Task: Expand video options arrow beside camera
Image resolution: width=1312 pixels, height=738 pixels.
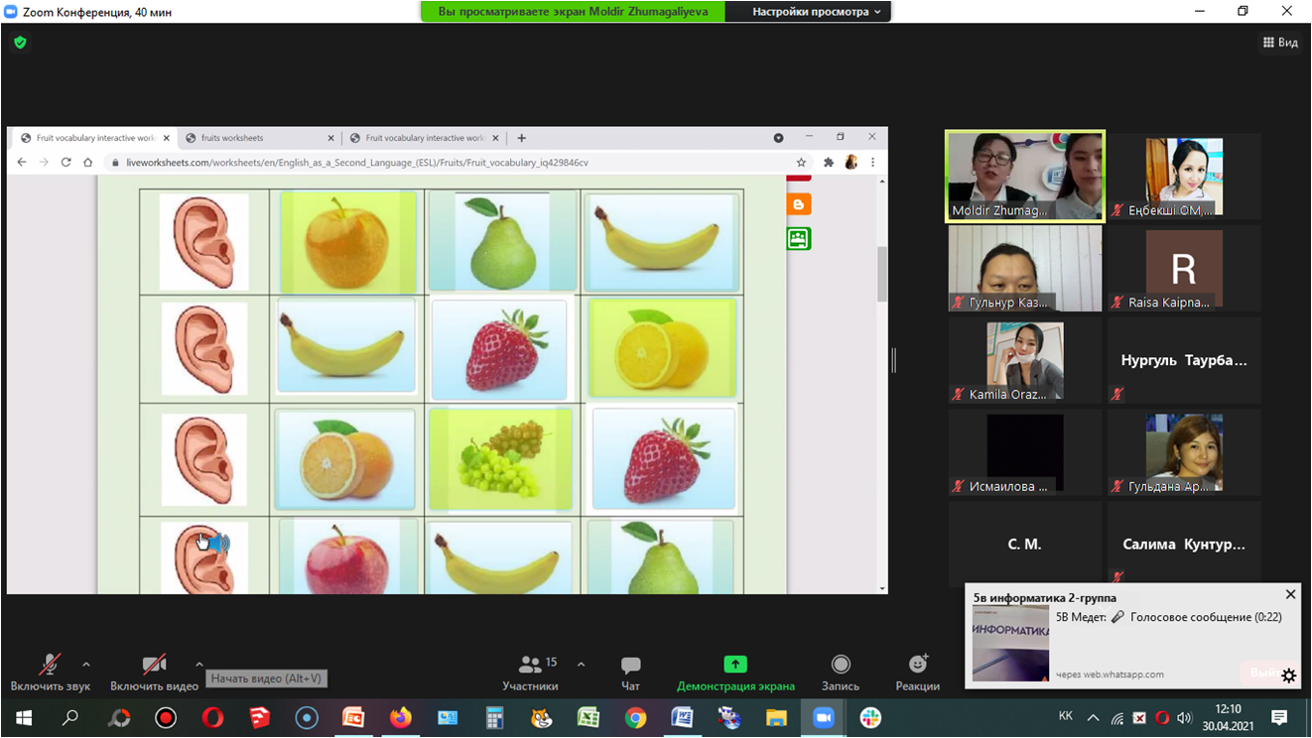Action: tap(199, 665)
